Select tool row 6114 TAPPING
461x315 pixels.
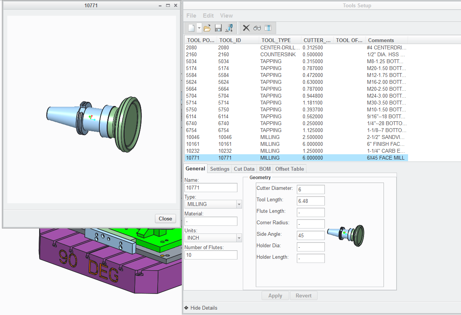296,116
